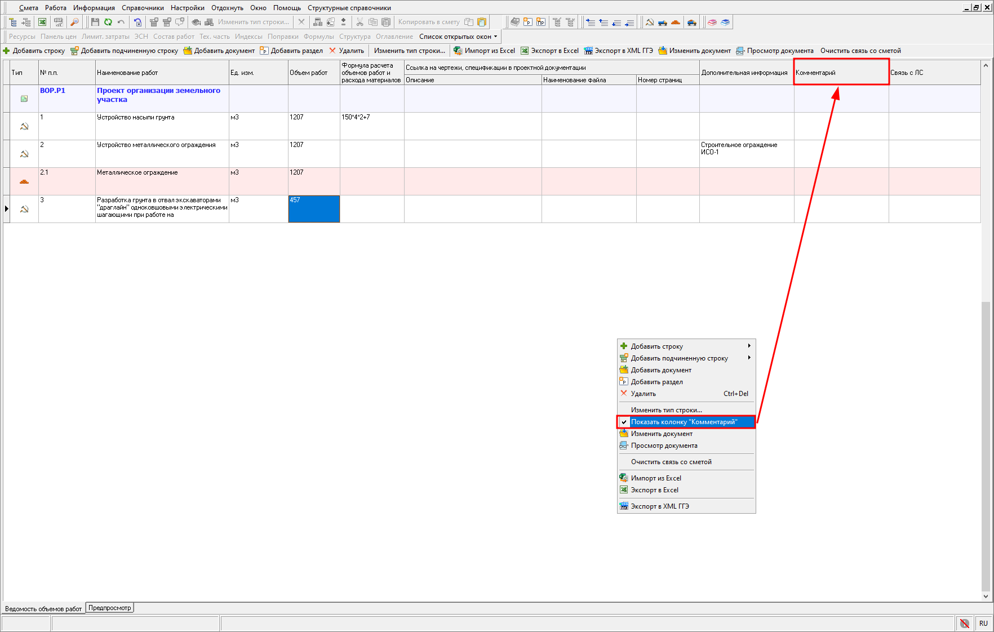Click the green refresh arrows icon
Image resolution: width=994 pixels, height=632 pixels.
[108, 22]
